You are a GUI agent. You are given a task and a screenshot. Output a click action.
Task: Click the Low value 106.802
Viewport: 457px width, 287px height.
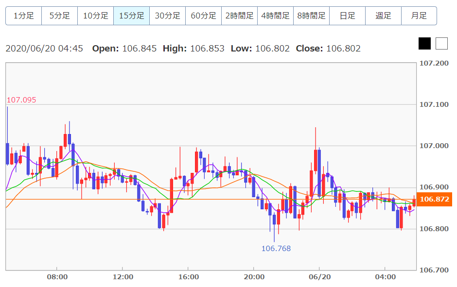point(273,48)
